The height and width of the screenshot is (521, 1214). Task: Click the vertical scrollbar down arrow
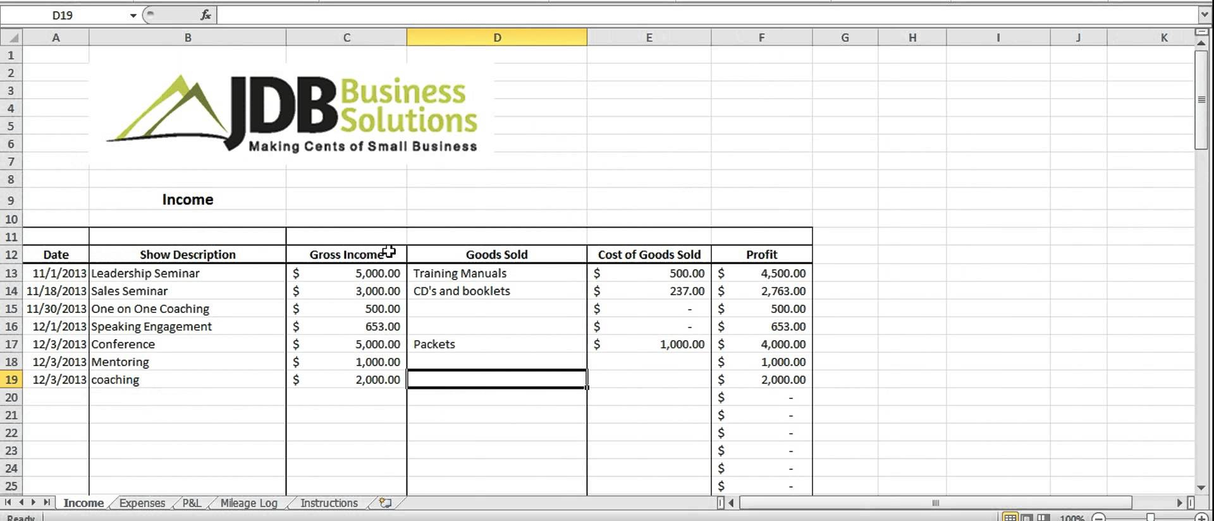pos(1201,487)
